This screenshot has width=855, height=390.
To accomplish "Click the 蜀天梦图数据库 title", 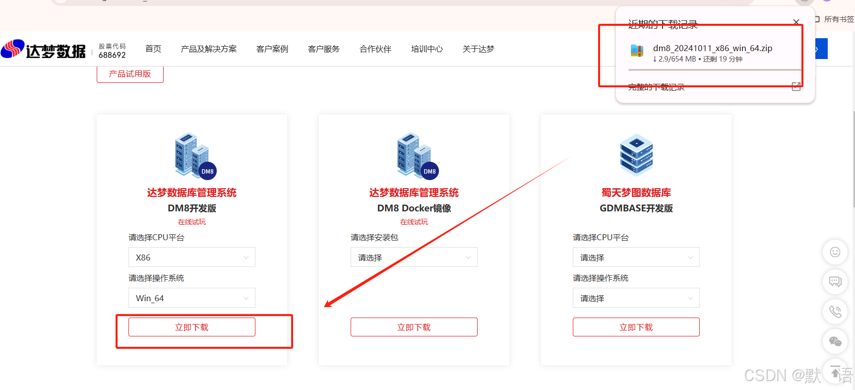I will point(636,193).
